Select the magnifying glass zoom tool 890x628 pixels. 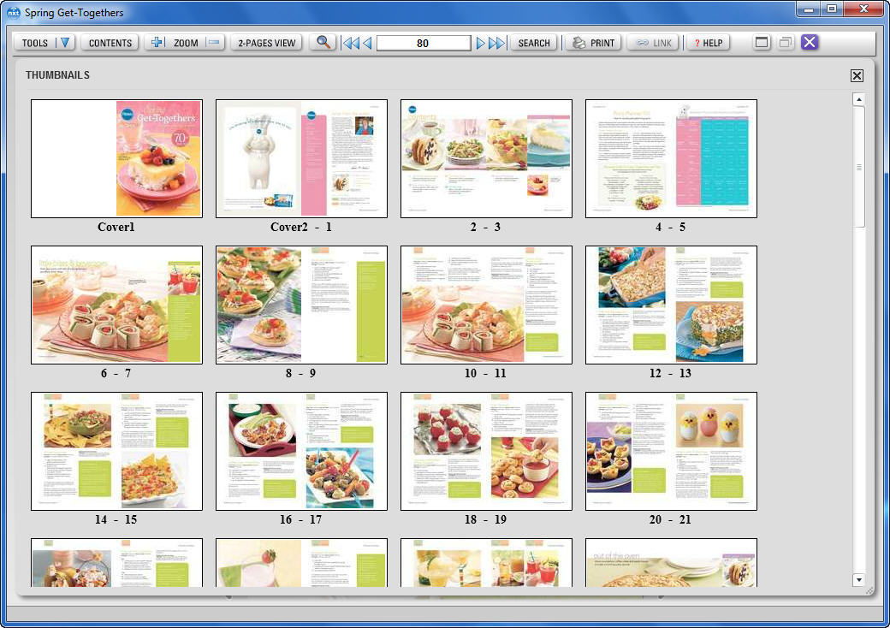[x=323, y=42]
